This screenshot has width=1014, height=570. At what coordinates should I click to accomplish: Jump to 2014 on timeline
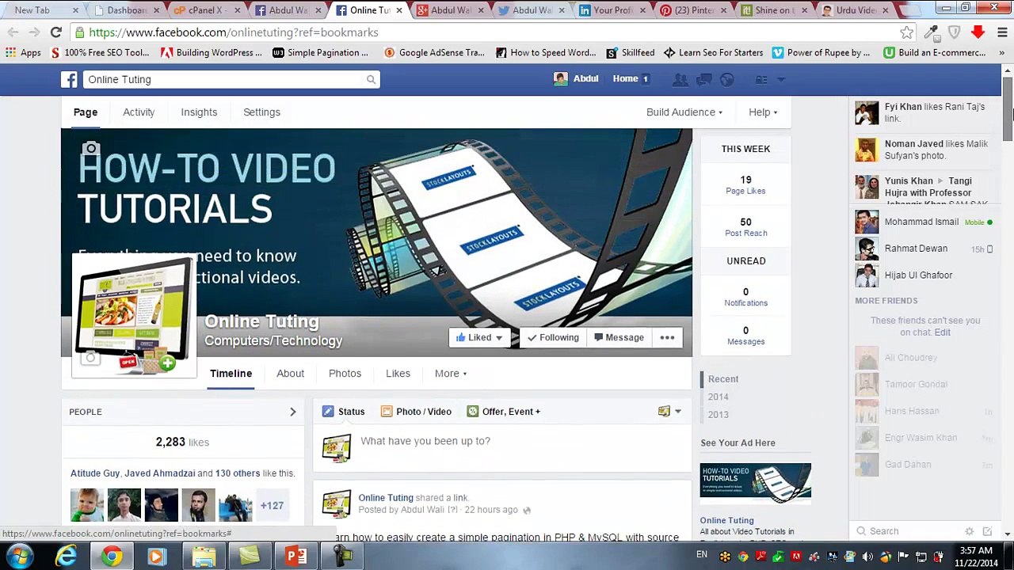718,397
